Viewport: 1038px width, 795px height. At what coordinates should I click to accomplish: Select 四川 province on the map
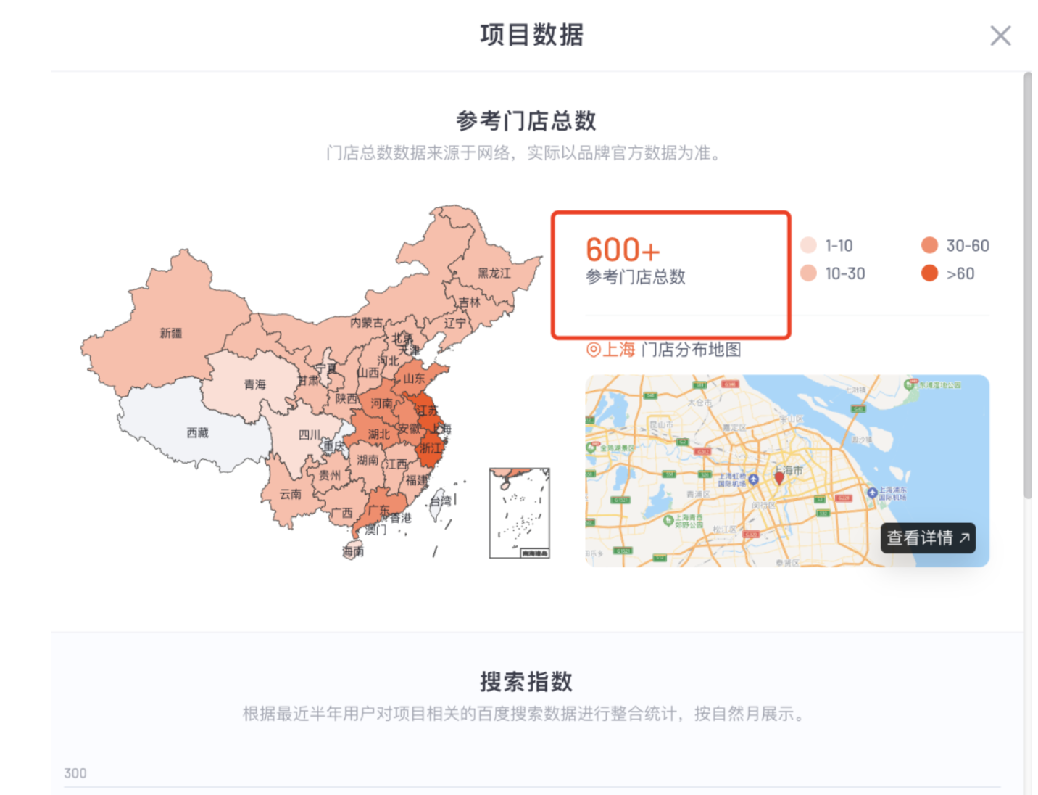tap(310, 435)
